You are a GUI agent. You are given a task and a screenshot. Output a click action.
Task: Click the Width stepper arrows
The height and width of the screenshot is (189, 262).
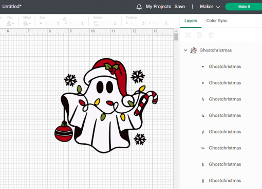point(58,23)
